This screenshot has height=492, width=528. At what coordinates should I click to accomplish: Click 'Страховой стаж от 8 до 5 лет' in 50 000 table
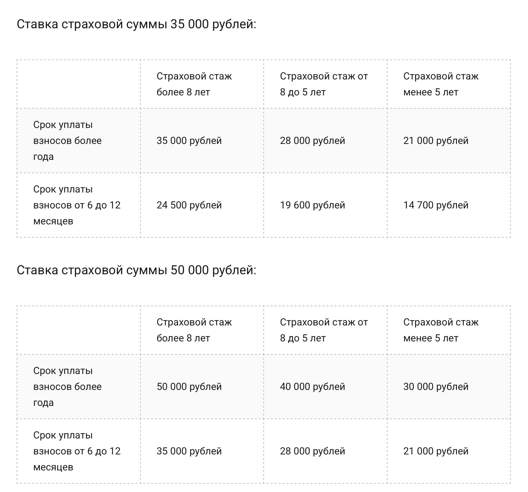pos(324,330)
